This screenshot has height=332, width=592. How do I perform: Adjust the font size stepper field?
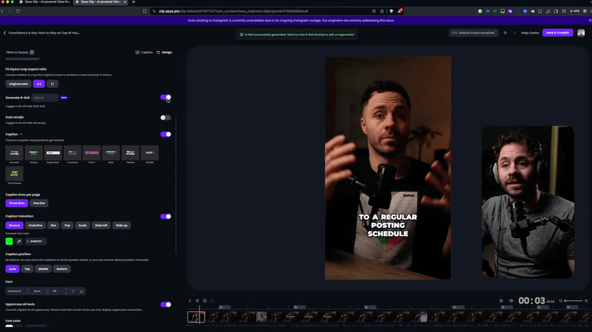click(60, 291)
